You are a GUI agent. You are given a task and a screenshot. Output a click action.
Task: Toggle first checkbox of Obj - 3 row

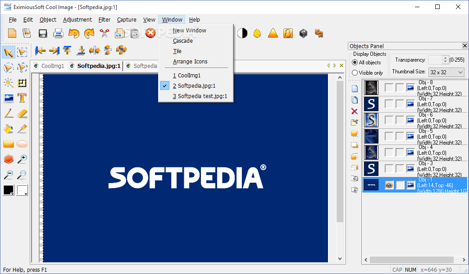click(389, 169)
